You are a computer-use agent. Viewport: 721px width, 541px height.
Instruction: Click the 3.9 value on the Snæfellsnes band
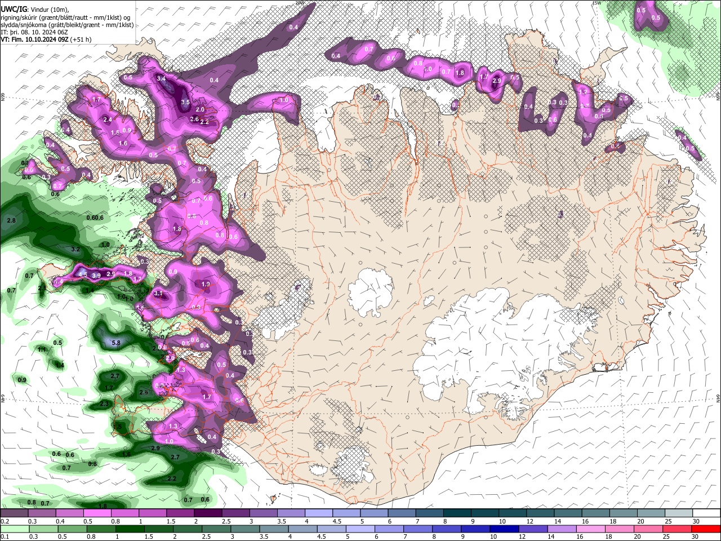pyautogui.click(x=96, y=276)
